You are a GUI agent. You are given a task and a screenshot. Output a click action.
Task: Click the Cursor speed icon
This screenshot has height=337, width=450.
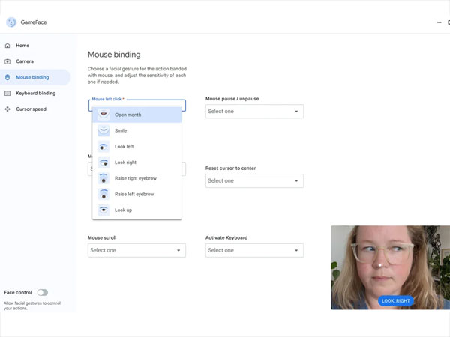pyautogui.click(x=8, y=109)
